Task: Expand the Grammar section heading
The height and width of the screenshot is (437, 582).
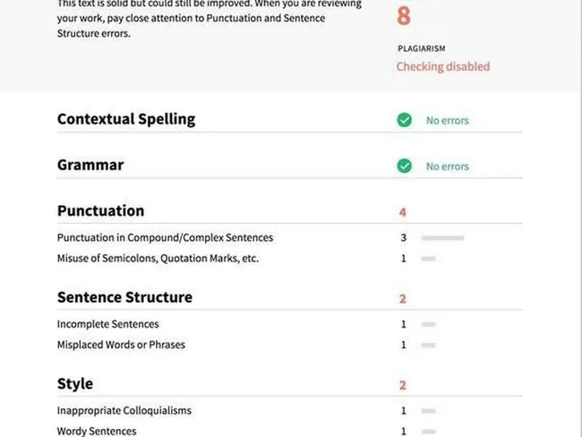Action: tap(90, 165)
